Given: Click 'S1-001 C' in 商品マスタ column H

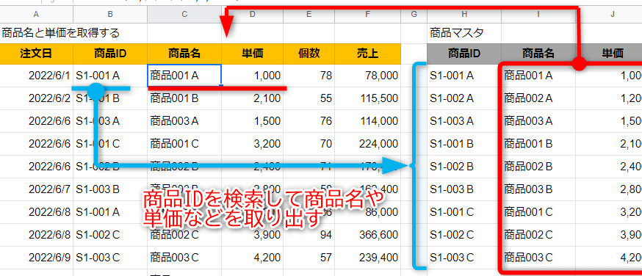Looking at the screenshot, I should click(464, 212).
